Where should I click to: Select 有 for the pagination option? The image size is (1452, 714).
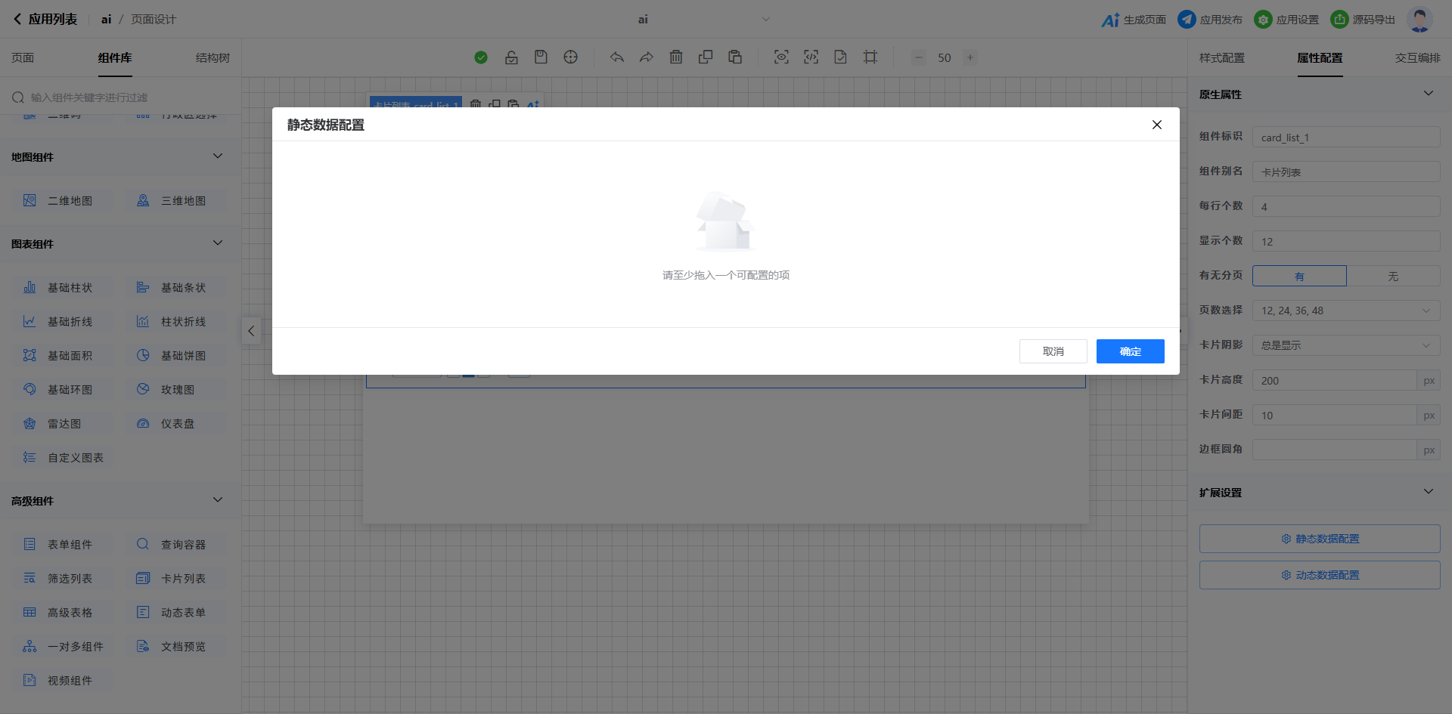[x=1299, y=276]
